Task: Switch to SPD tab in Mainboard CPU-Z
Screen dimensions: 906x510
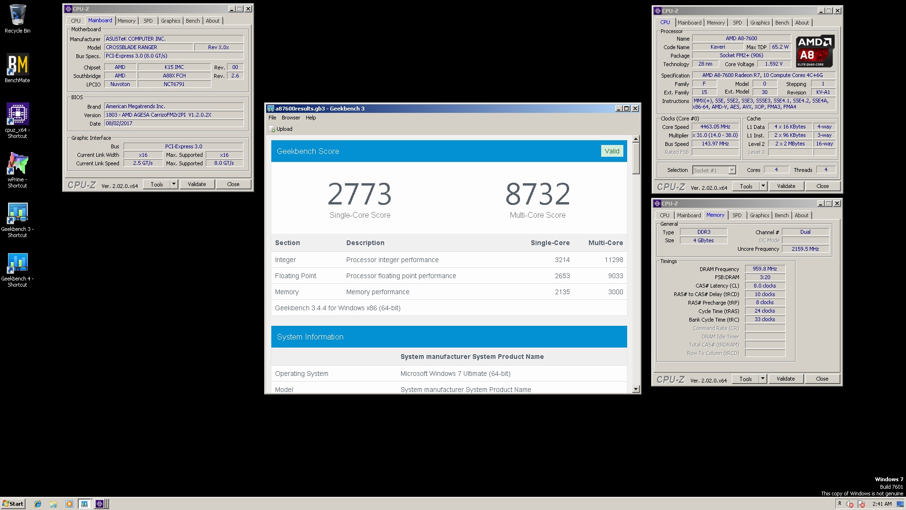Action: click(148, 21)
